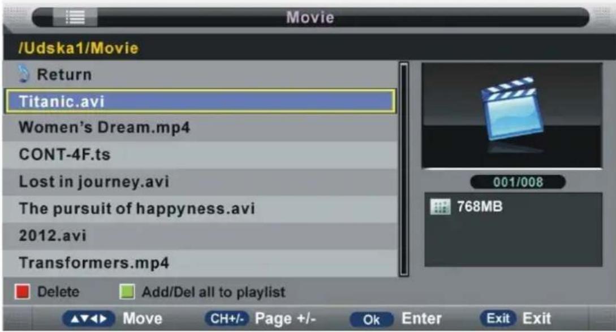Click the Return arrow icon
The width and height of the screenshot is (616, 332).
tap(24, 74)
